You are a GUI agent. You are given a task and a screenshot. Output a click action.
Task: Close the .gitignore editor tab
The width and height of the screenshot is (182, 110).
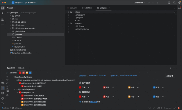[x=109, y=8]
